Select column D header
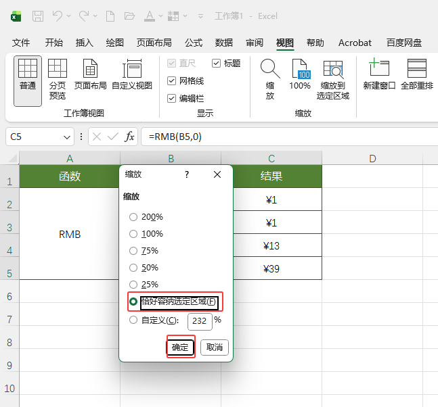This screenshot has height=407, width=438. click(x=372, y=158)
